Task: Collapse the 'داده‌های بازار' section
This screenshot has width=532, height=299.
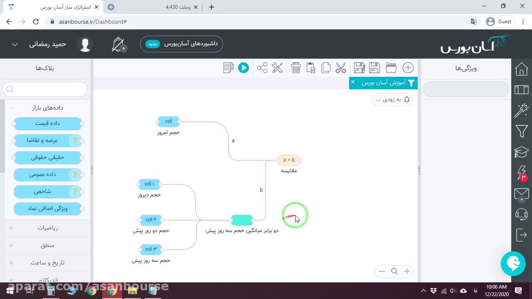Action: [x=11, y=108]
